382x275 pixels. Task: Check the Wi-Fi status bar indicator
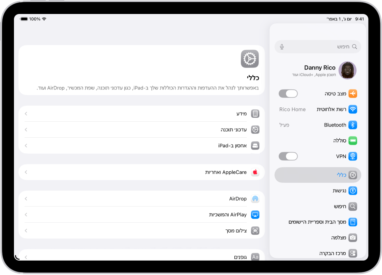coord(44,19)
